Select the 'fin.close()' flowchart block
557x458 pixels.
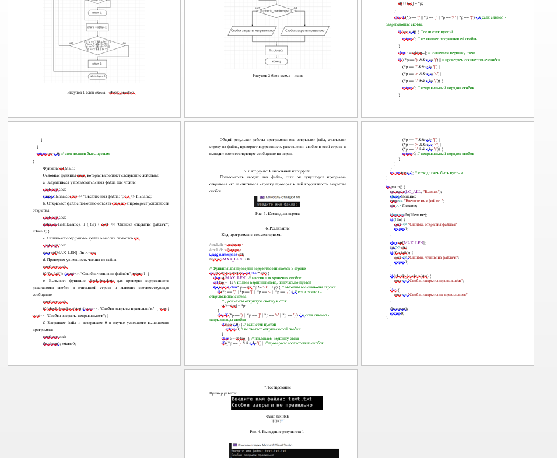[276, 50]
